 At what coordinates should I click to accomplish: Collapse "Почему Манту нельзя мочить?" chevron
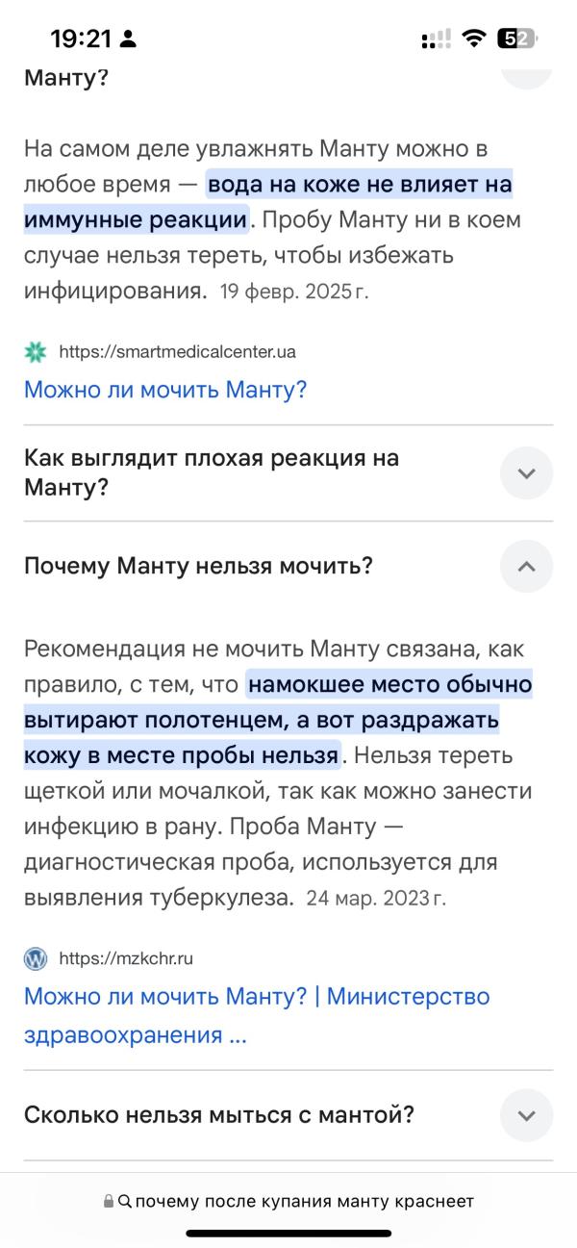point(526,566)
